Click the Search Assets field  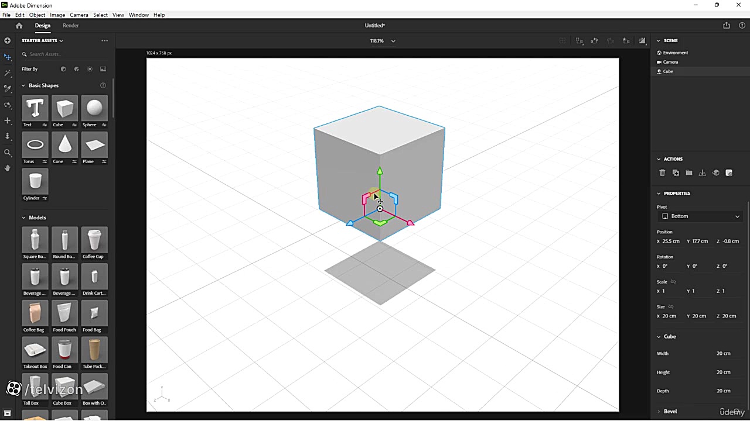[x=64, y=54]
